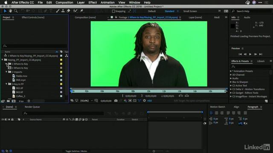Click the Ripple Insert Edit icon
Screen dimensions: 273x153
click(181, 96)
